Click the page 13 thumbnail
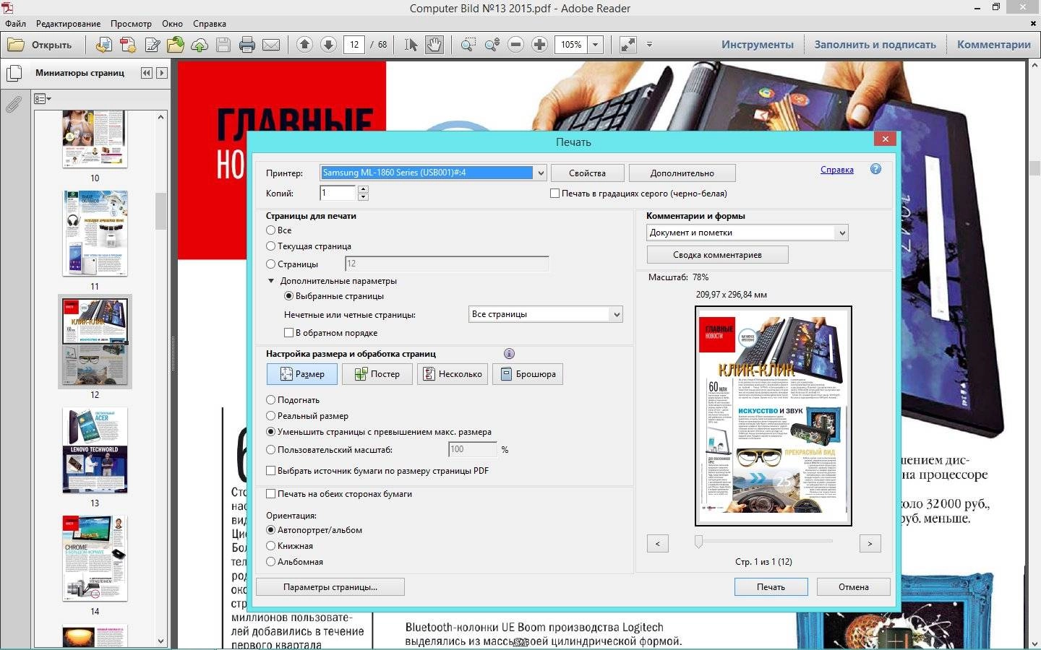Screen dimensions: 1041x650 point(95,450)
